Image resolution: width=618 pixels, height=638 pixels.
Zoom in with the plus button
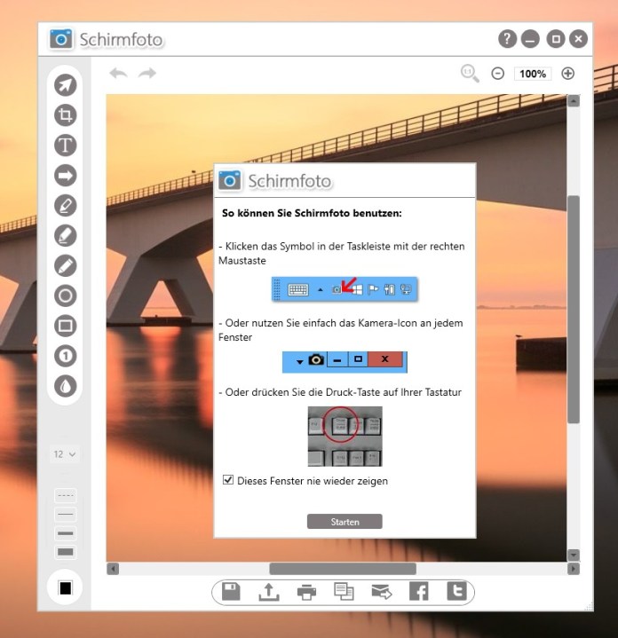pyautogui.click(x=568, y=74)
